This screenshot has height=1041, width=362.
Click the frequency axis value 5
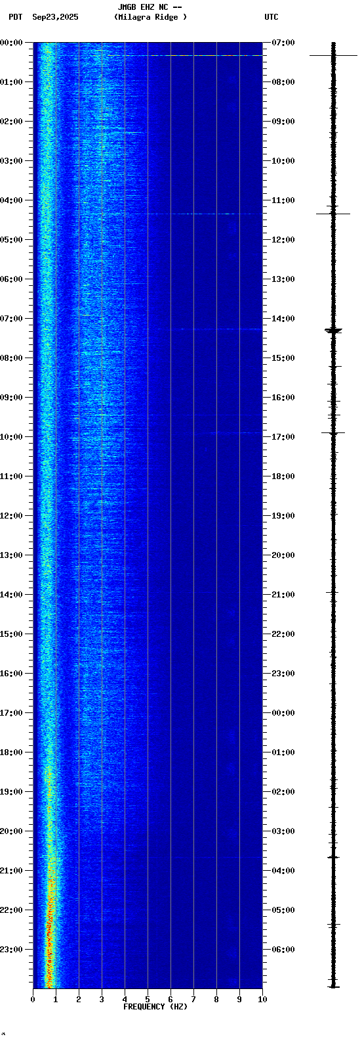coord(148,1000)
